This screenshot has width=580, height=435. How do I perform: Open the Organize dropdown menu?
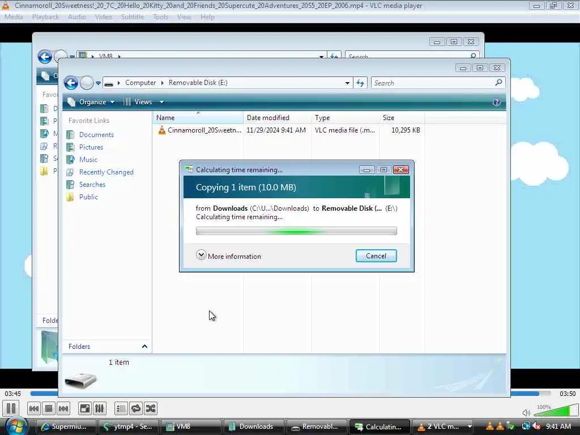click(92, 102)
